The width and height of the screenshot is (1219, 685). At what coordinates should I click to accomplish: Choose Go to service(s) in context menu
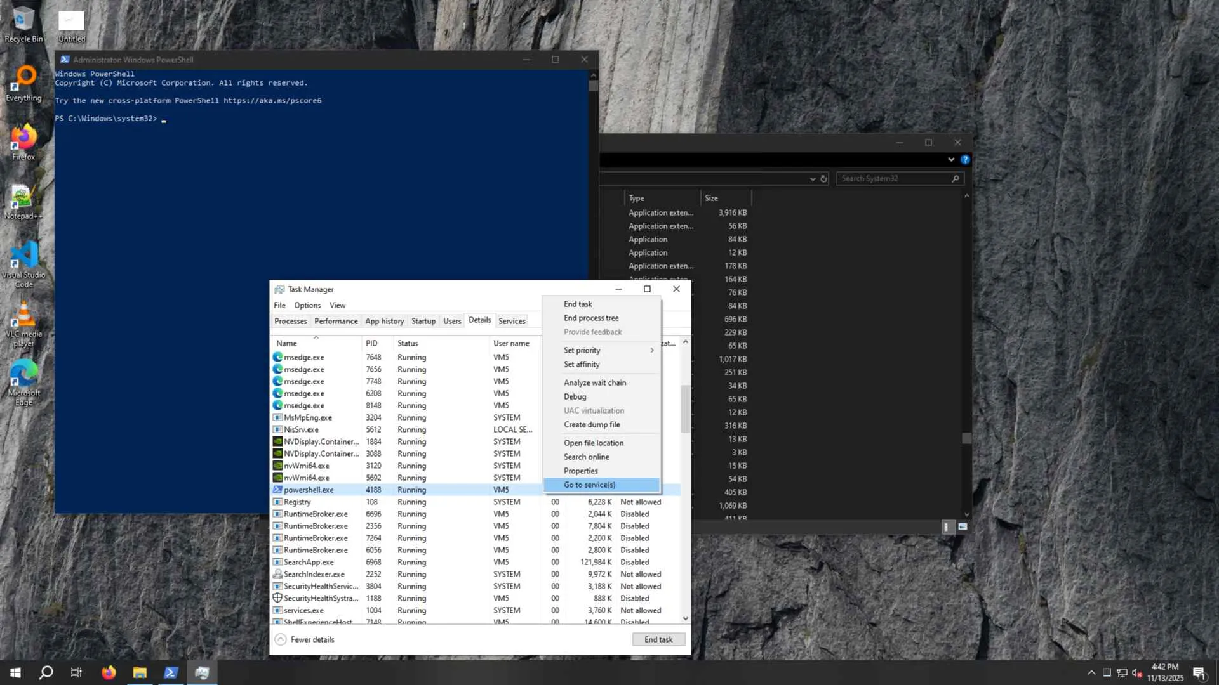click(x=590, y=485)
